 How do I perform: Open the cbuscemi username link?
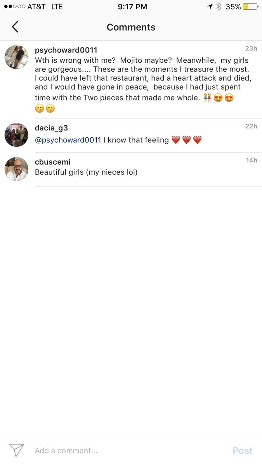tap(53, 162)
